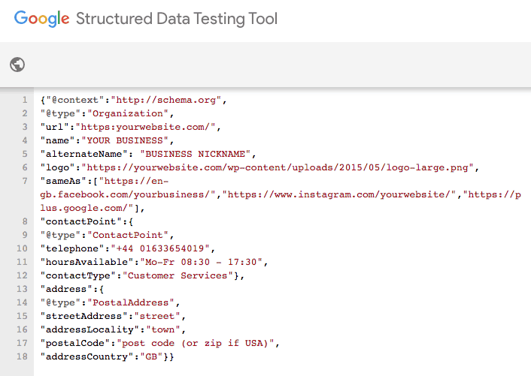Image resolution: width=531 pixels, height=376 pixels.
Task: Click the Google logo
Action: coord(41,19)
